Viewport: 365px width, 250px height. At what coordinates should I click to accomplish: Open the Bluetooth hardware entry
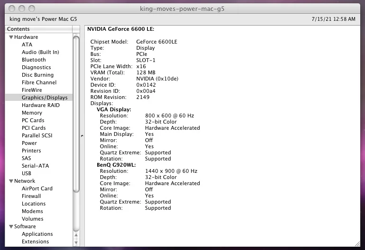tap(34, 60)
